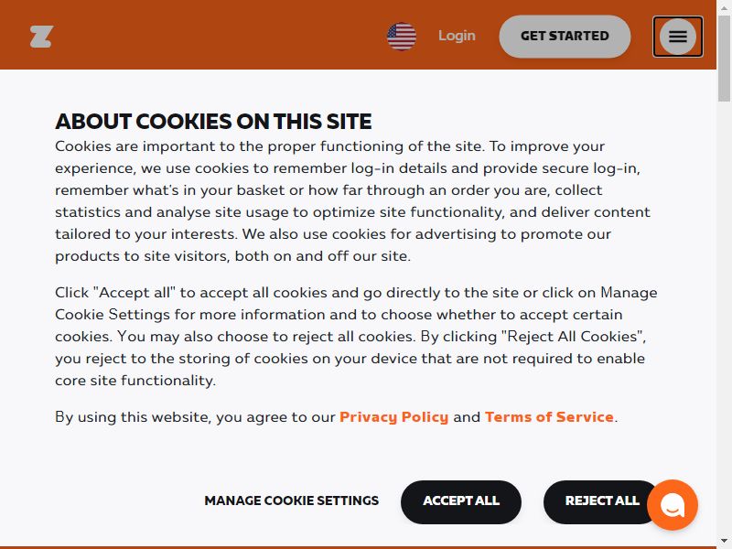Open the Privacy Policy link
Viewport: 732px width, 549px height.
tap(393, 416)
